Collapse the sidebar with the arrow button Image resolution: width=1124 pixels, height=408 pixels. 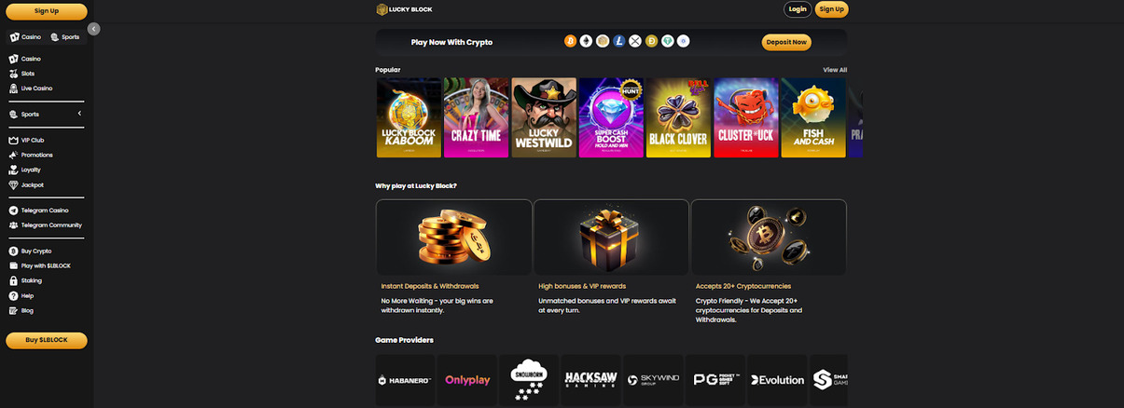[93, 29]
